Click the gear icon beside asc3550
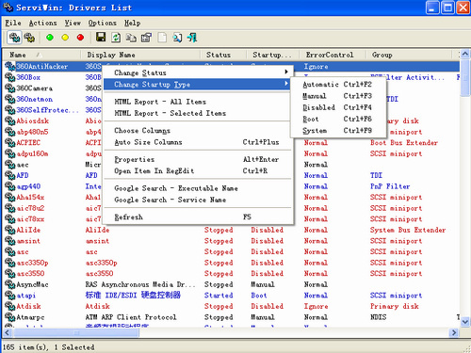The height and width of the screenshot is (353, 471). pyautogui.click(x=10, y=273)
